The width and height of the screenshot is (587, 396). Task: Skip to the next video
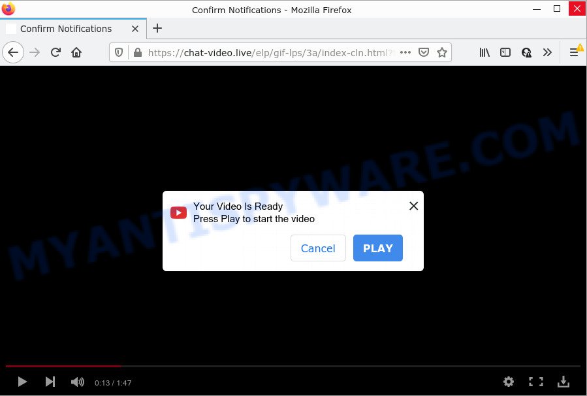50,382
